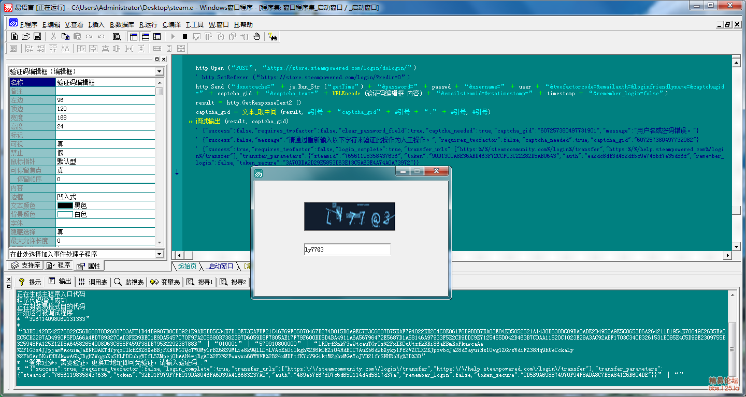Click the New file toolbar icon
This screenshot has height=397, width=746.
(14, 36)
